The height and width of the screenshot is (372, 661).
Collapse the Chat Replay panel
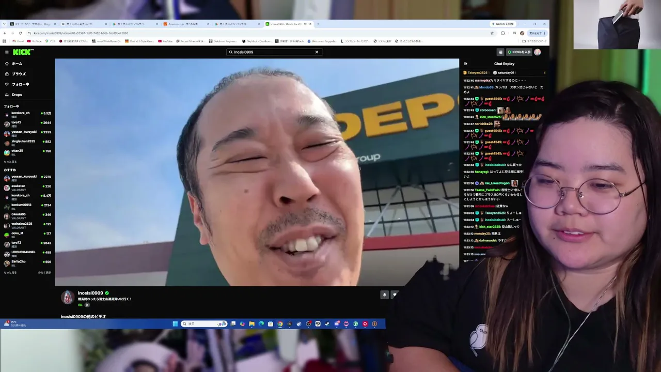coord(465,64)
